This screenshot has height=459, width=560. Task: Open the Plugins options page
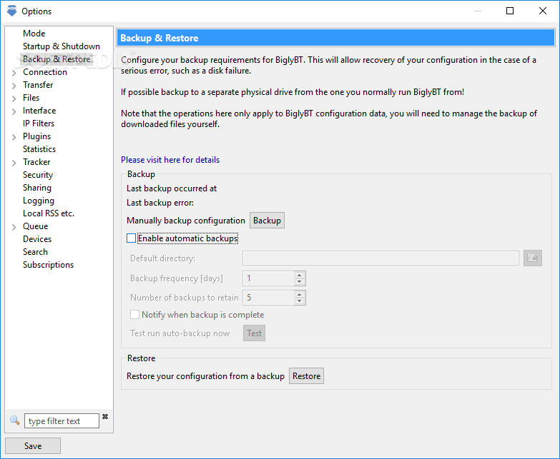36,136
